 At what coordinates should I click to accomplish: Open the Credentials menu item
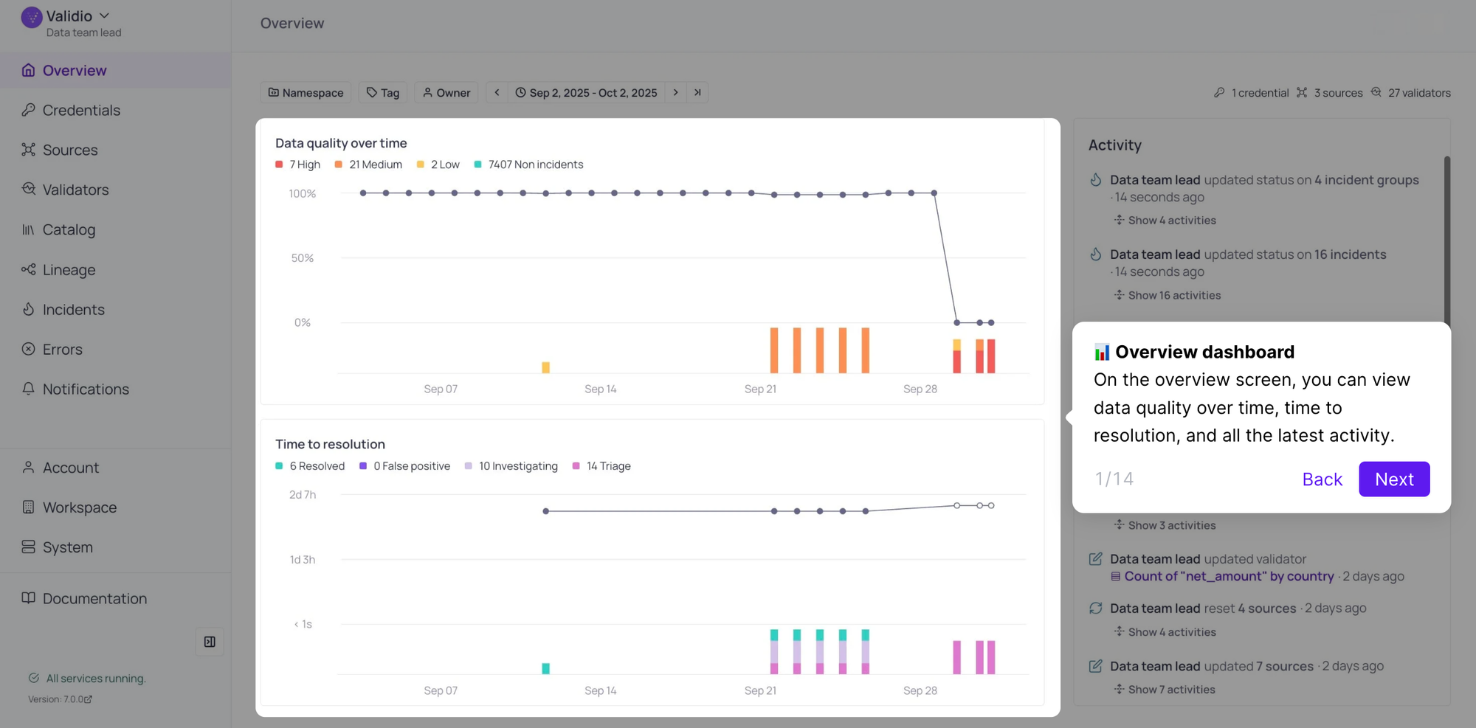(81, 110)
